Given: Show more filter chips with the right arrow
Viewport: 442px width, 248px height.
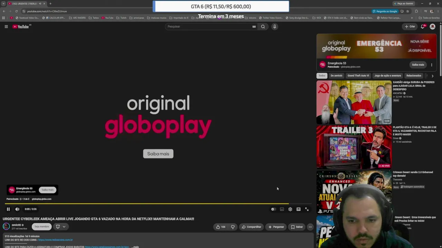Looking at the screenshot, I should click(x=432, y=76).
